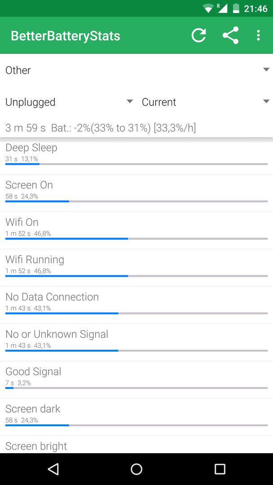Open the Current reference dropdown
The height and width of the screenshot is (485, 273).
206,102
